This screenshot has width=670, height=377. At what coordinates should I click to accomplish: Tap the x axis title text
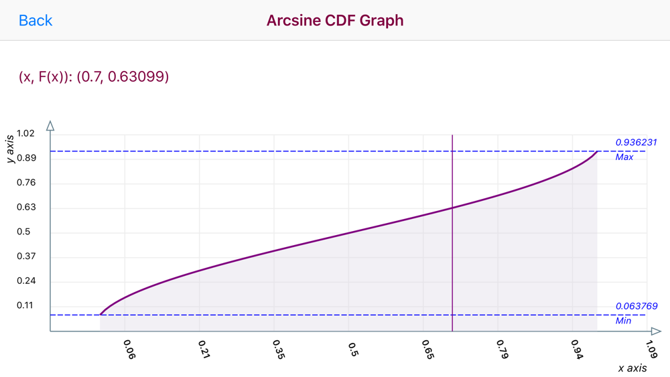(632, 368)
